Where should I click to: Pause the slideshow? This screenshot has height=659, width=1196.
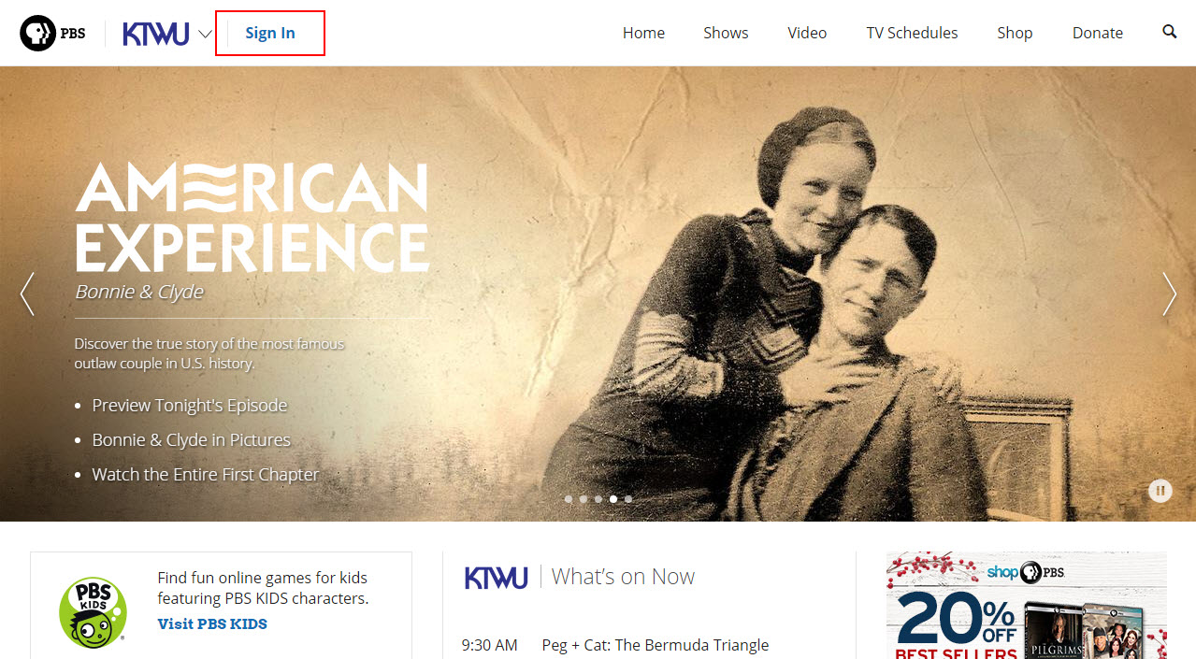tap(1160, 490)
